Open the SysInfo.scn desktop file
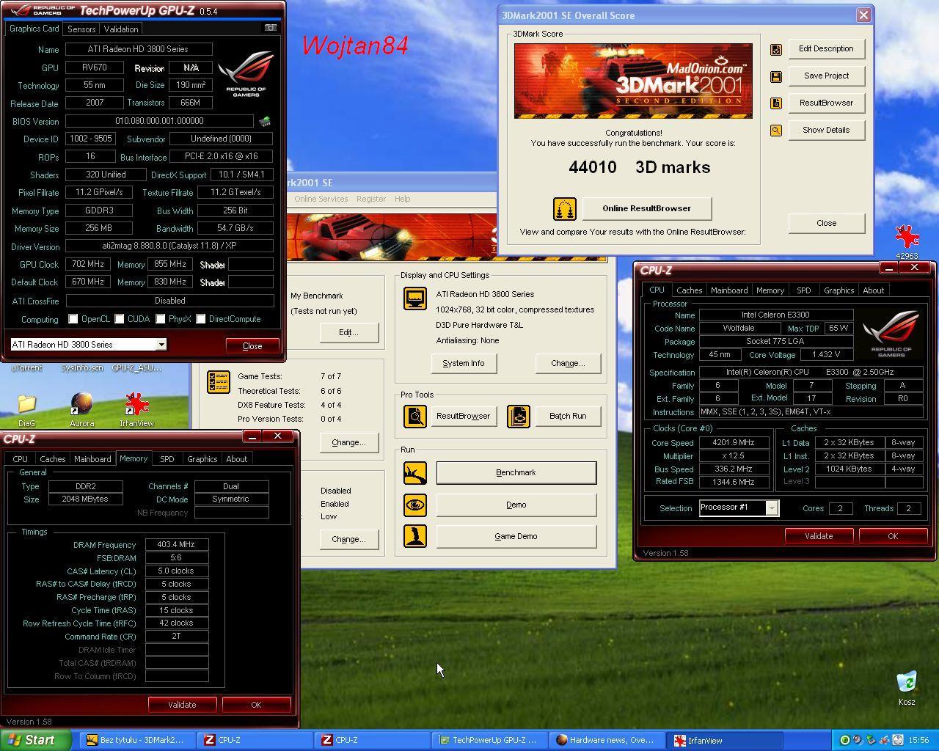Viewport: 939px width, 751px height. point(81,367)
